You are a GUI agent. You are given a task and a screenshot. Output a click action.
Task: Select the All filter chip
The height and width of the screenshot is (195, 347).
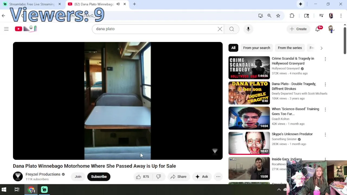pyautogui.click(x=233, y=48)
